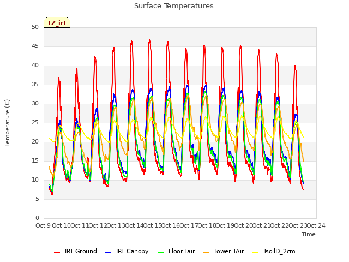This screenshot has height=262, width=349.
Task: Click the Surface Temperatures chart title
Action: click(174, 6)
